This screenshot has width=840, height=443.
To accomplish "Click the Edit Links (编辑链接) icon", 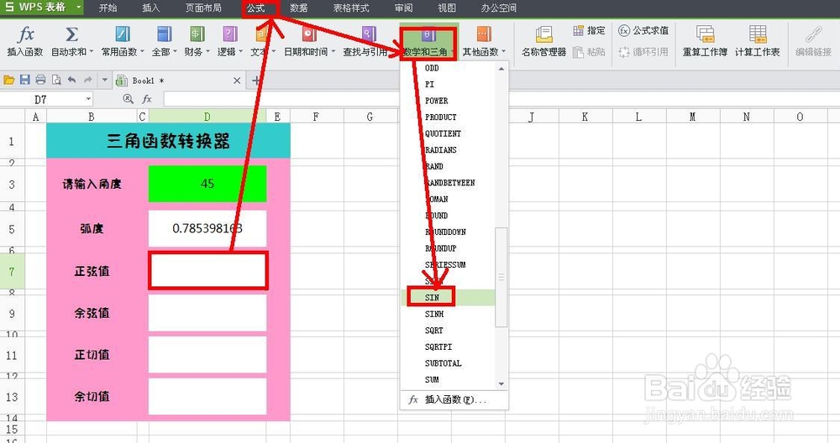I will [x=813, y=35].
